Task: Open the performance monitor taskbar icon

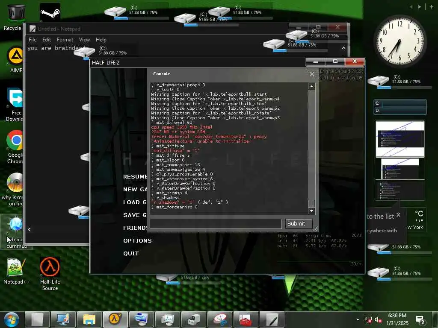Action: point(168,319)
